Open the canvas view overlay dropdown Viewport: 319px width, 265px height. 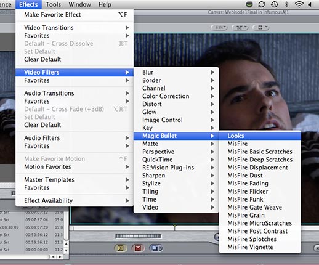pyautogui.click(x=261, y=27)
